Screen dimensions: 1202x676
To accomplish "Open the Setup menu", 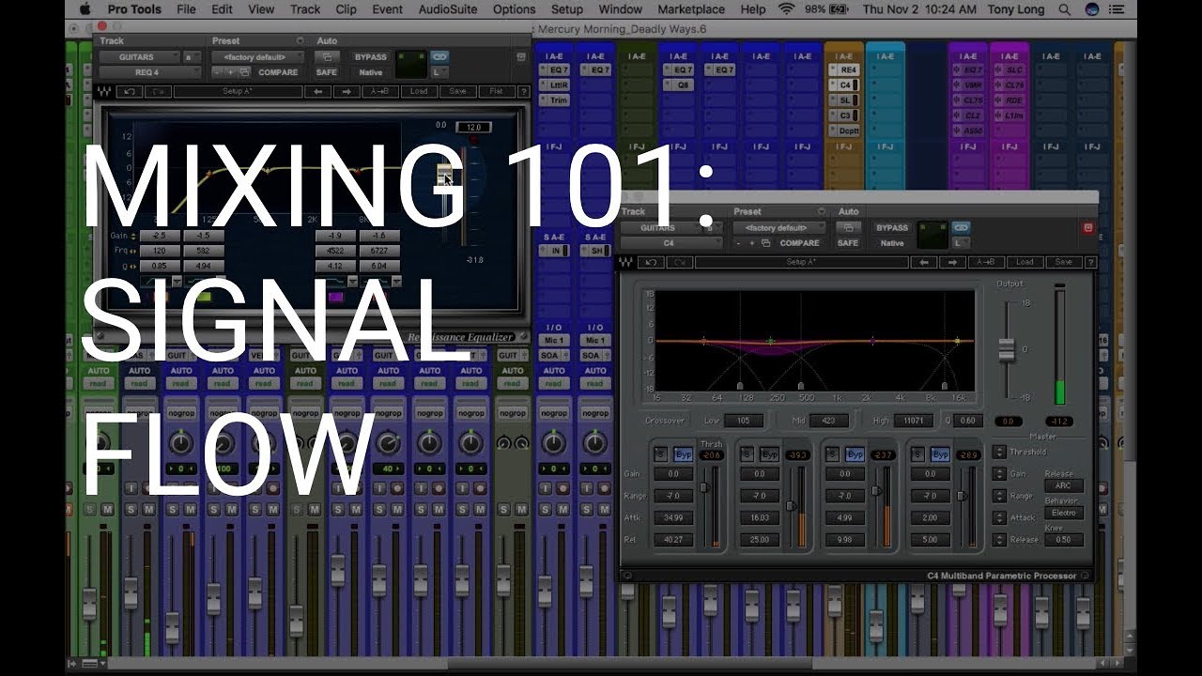I will pyautogui.click(x=566, y=9).
